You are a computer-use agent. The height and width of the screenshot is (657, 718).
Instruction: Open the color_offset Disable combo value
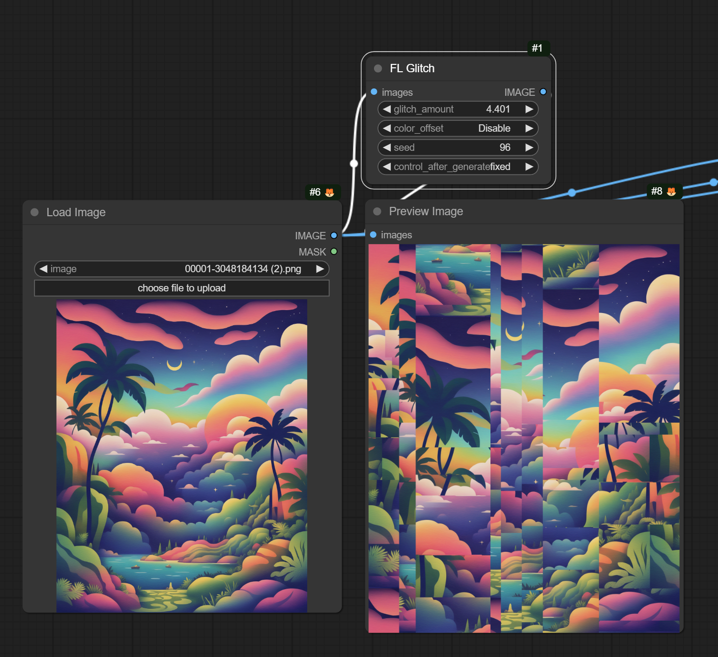coord(494,128)
